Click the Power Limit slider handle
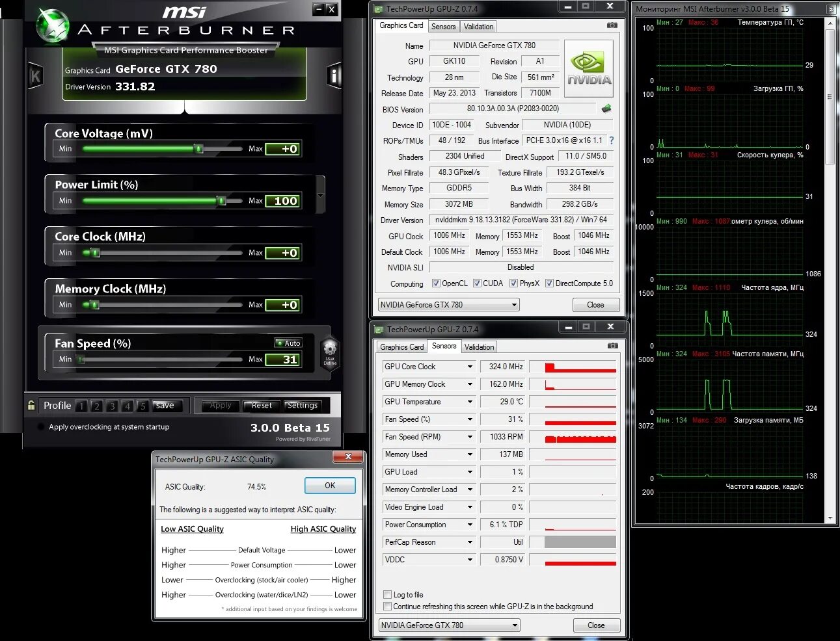840x641 pixels. [x=221, y=201]
